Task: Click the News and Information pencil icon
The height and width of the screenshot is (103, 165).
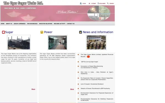Action: (81, 32)
